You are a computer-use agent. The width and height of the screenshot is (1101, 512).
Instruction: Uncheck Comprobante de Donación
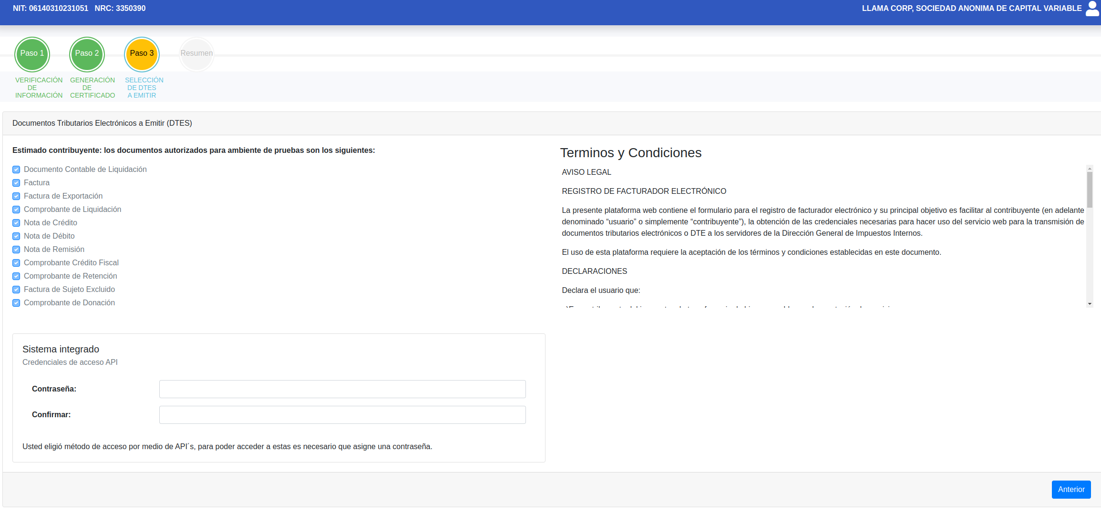[16, 303]
